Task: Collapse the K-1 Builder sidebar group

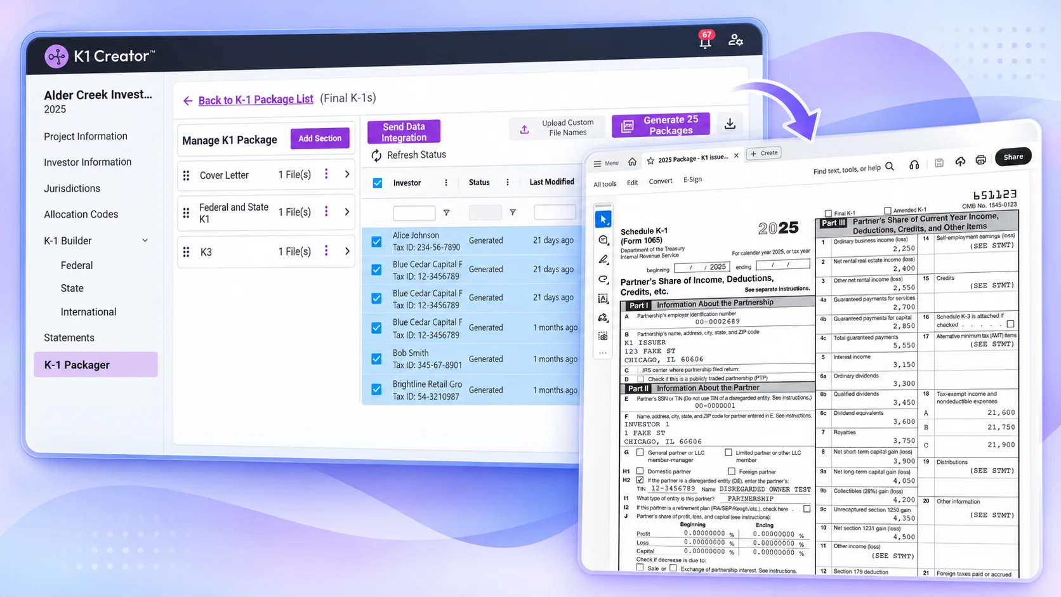Action: point(145,240)
